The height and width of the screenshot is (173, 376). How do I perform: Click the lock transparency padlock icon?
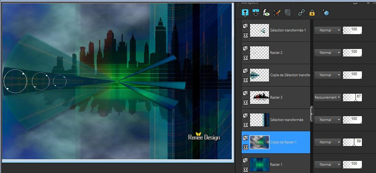[312, 13]
